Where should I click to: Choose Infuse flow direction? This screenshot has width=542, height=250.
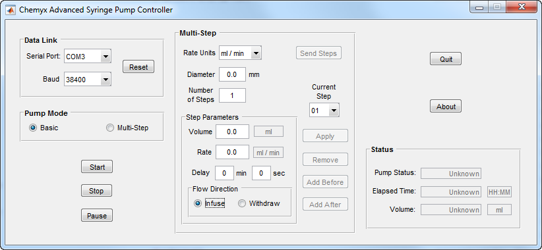pos(198,203)
